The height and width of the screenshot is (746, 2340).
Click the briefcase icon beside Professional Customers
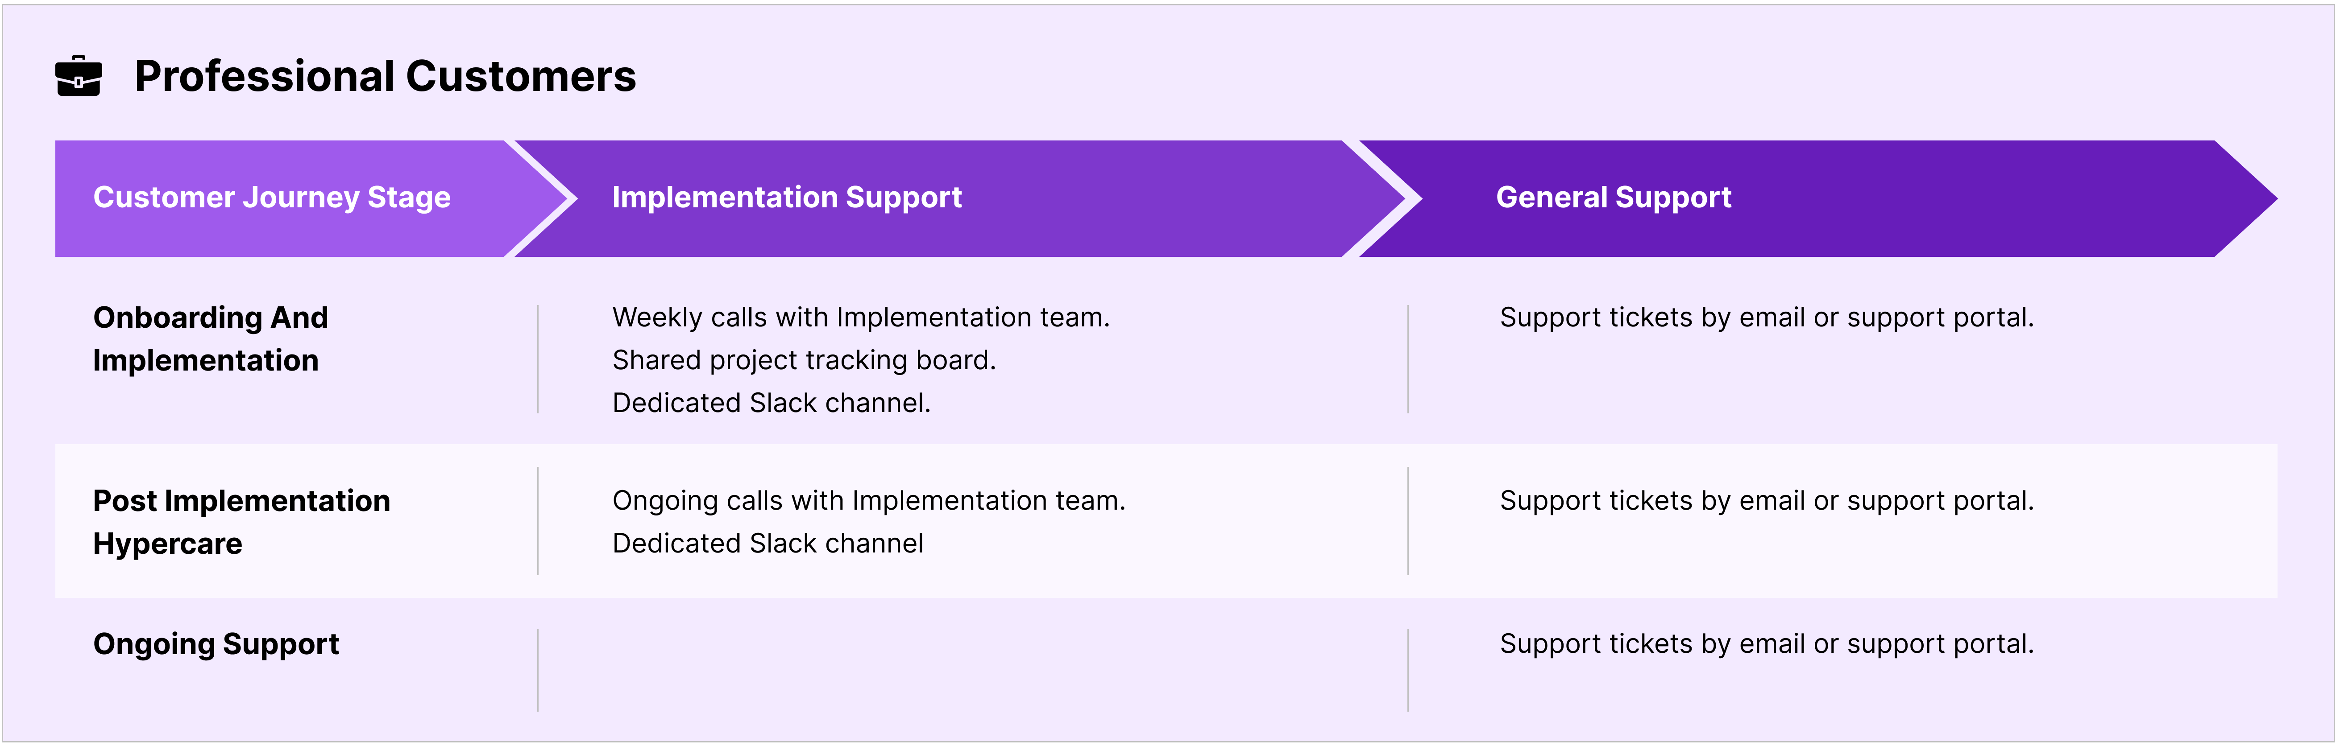[78, 75]
